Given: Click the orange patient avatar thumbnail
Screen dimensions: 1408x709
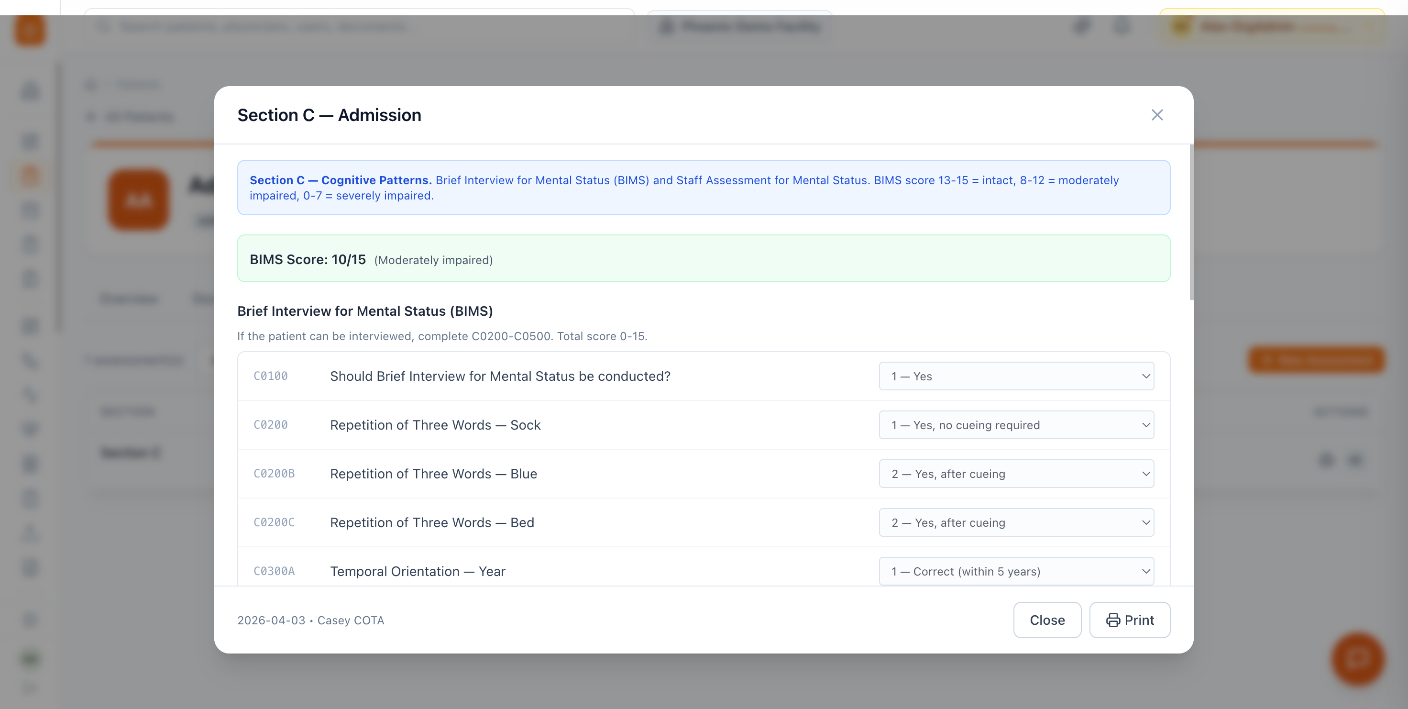Looking at the screenshot, I should (138, 200).
